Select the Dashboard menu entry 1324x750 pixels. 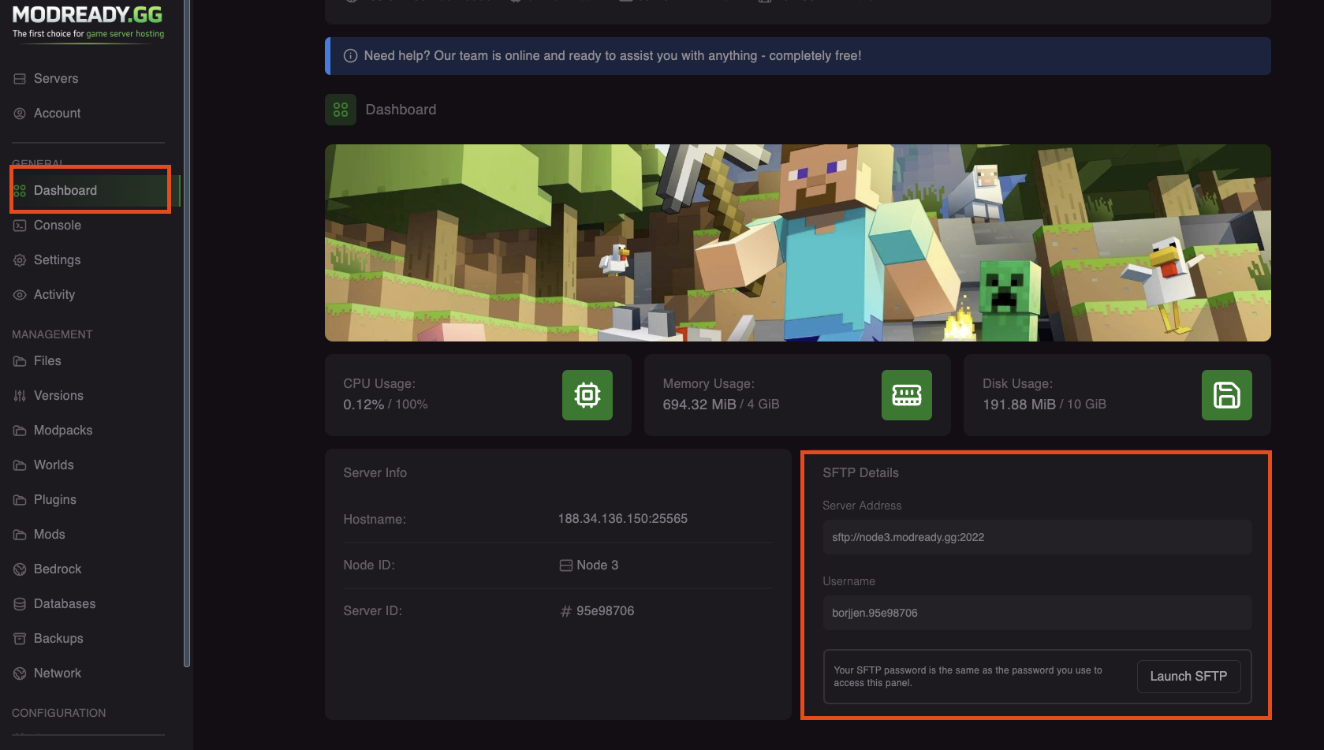tap(65, 190)
